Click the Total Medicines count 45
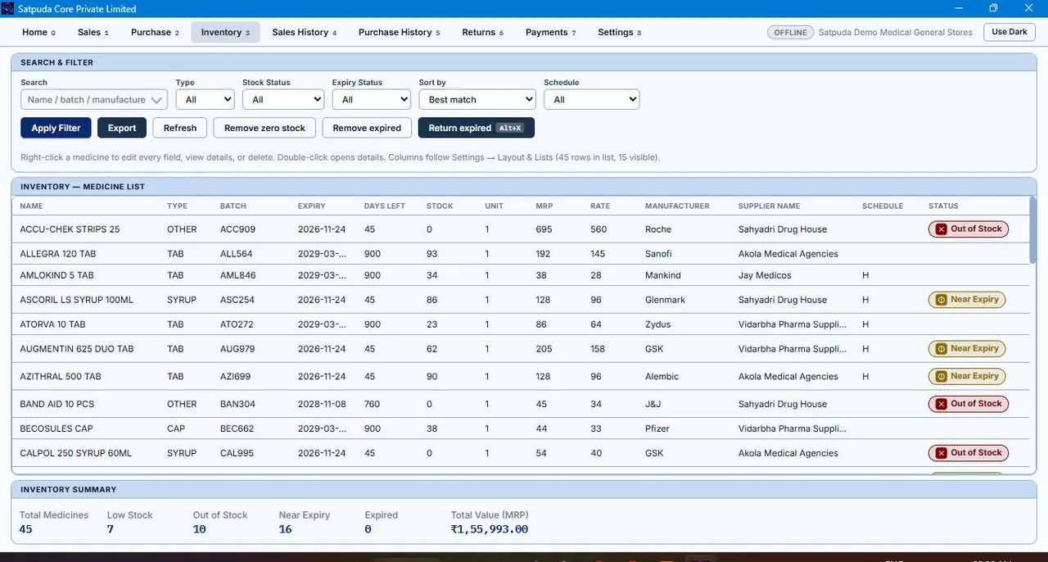 click(x=26, y=529)
